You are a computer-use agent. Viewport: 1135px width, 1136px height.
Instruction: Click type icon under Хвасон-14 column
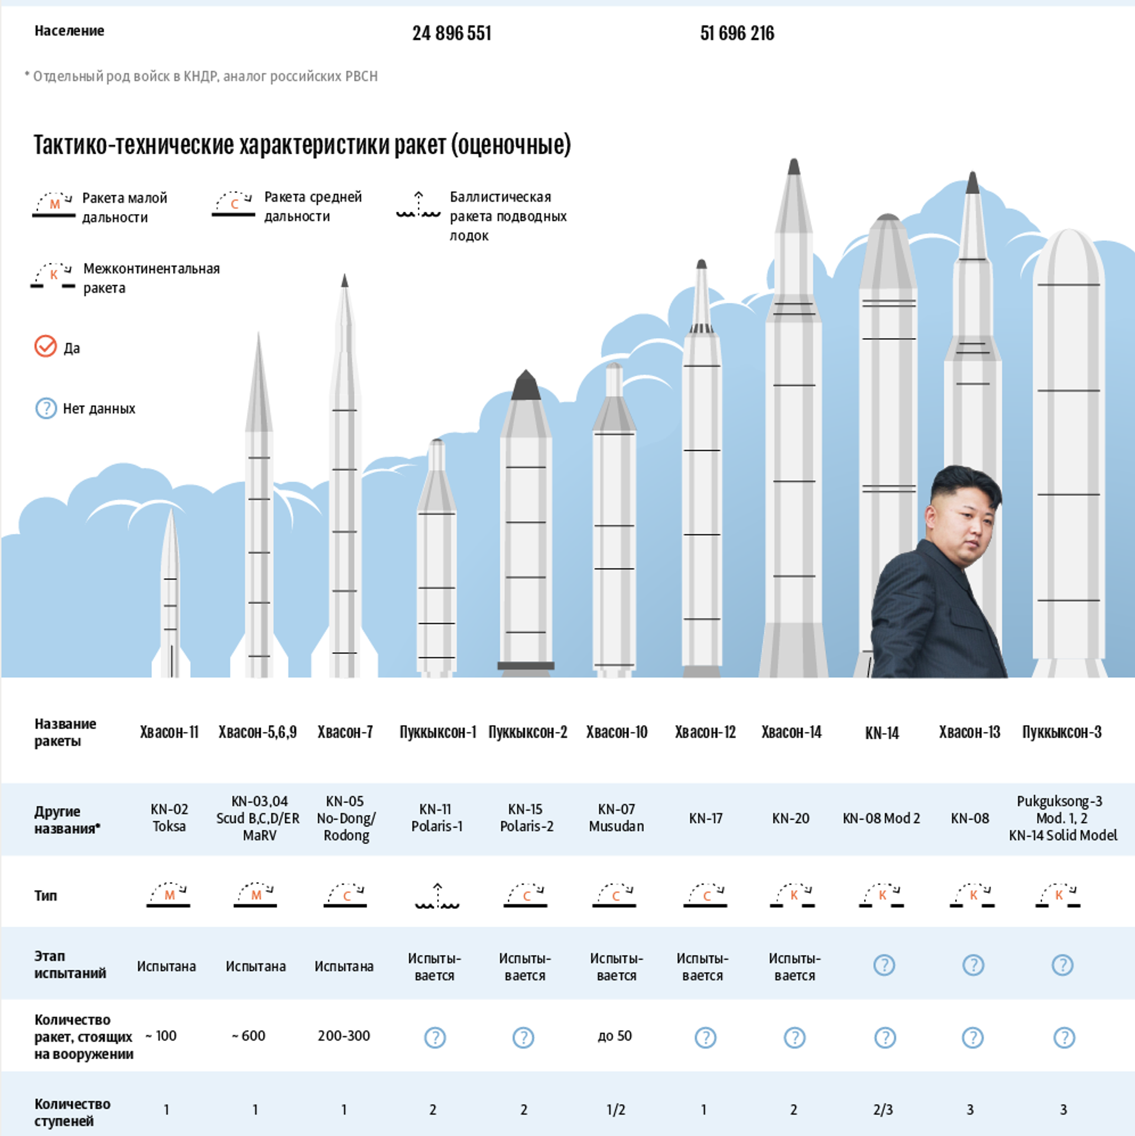point(793,895)
